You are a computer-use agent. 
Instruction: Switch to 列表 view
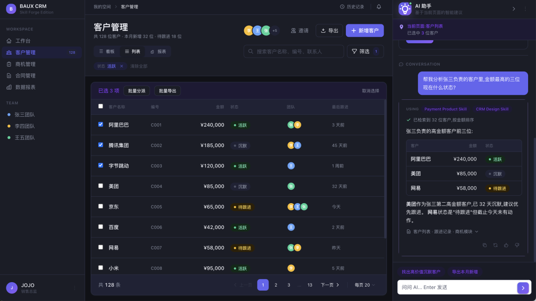tap(133, 51)
